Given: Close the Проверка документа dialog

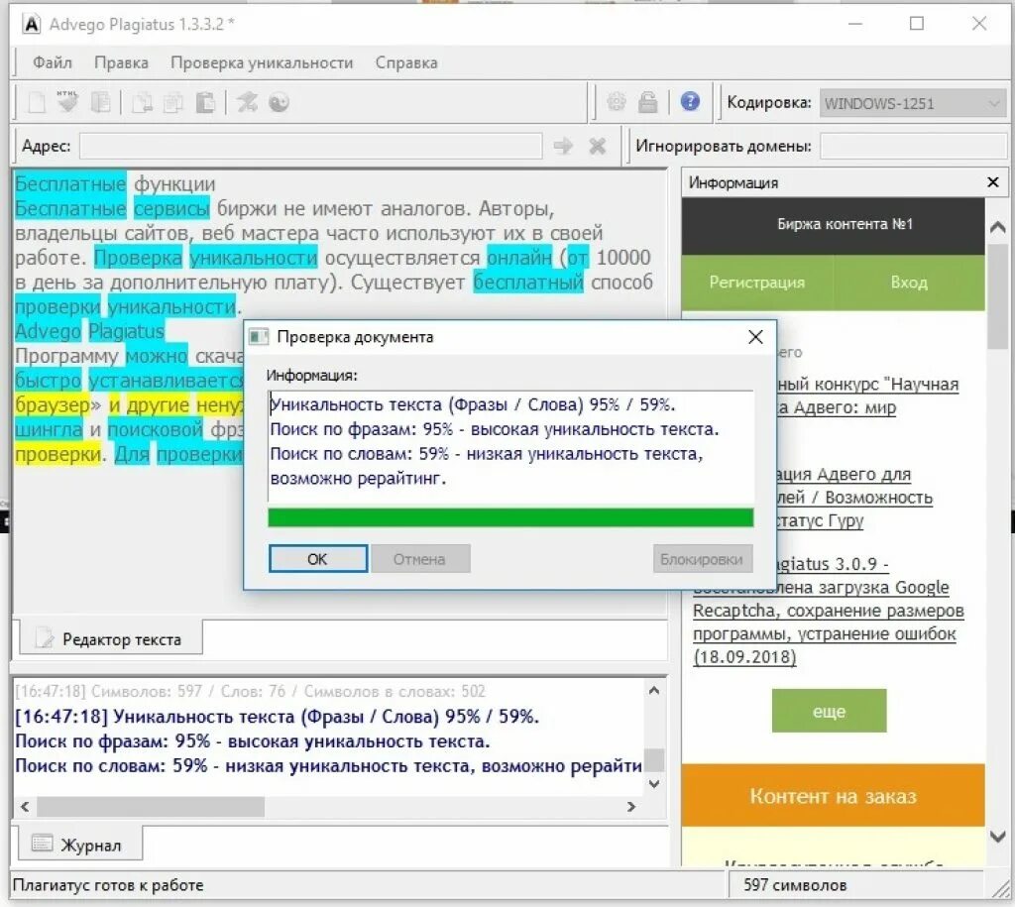Looking at the screenshot, I should (755, 337).
